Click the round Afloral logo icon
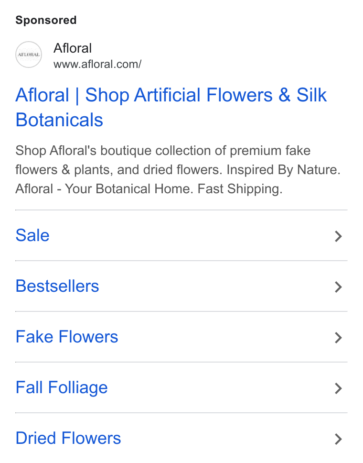This screenshot has height=463, width=363. [29, 55]
